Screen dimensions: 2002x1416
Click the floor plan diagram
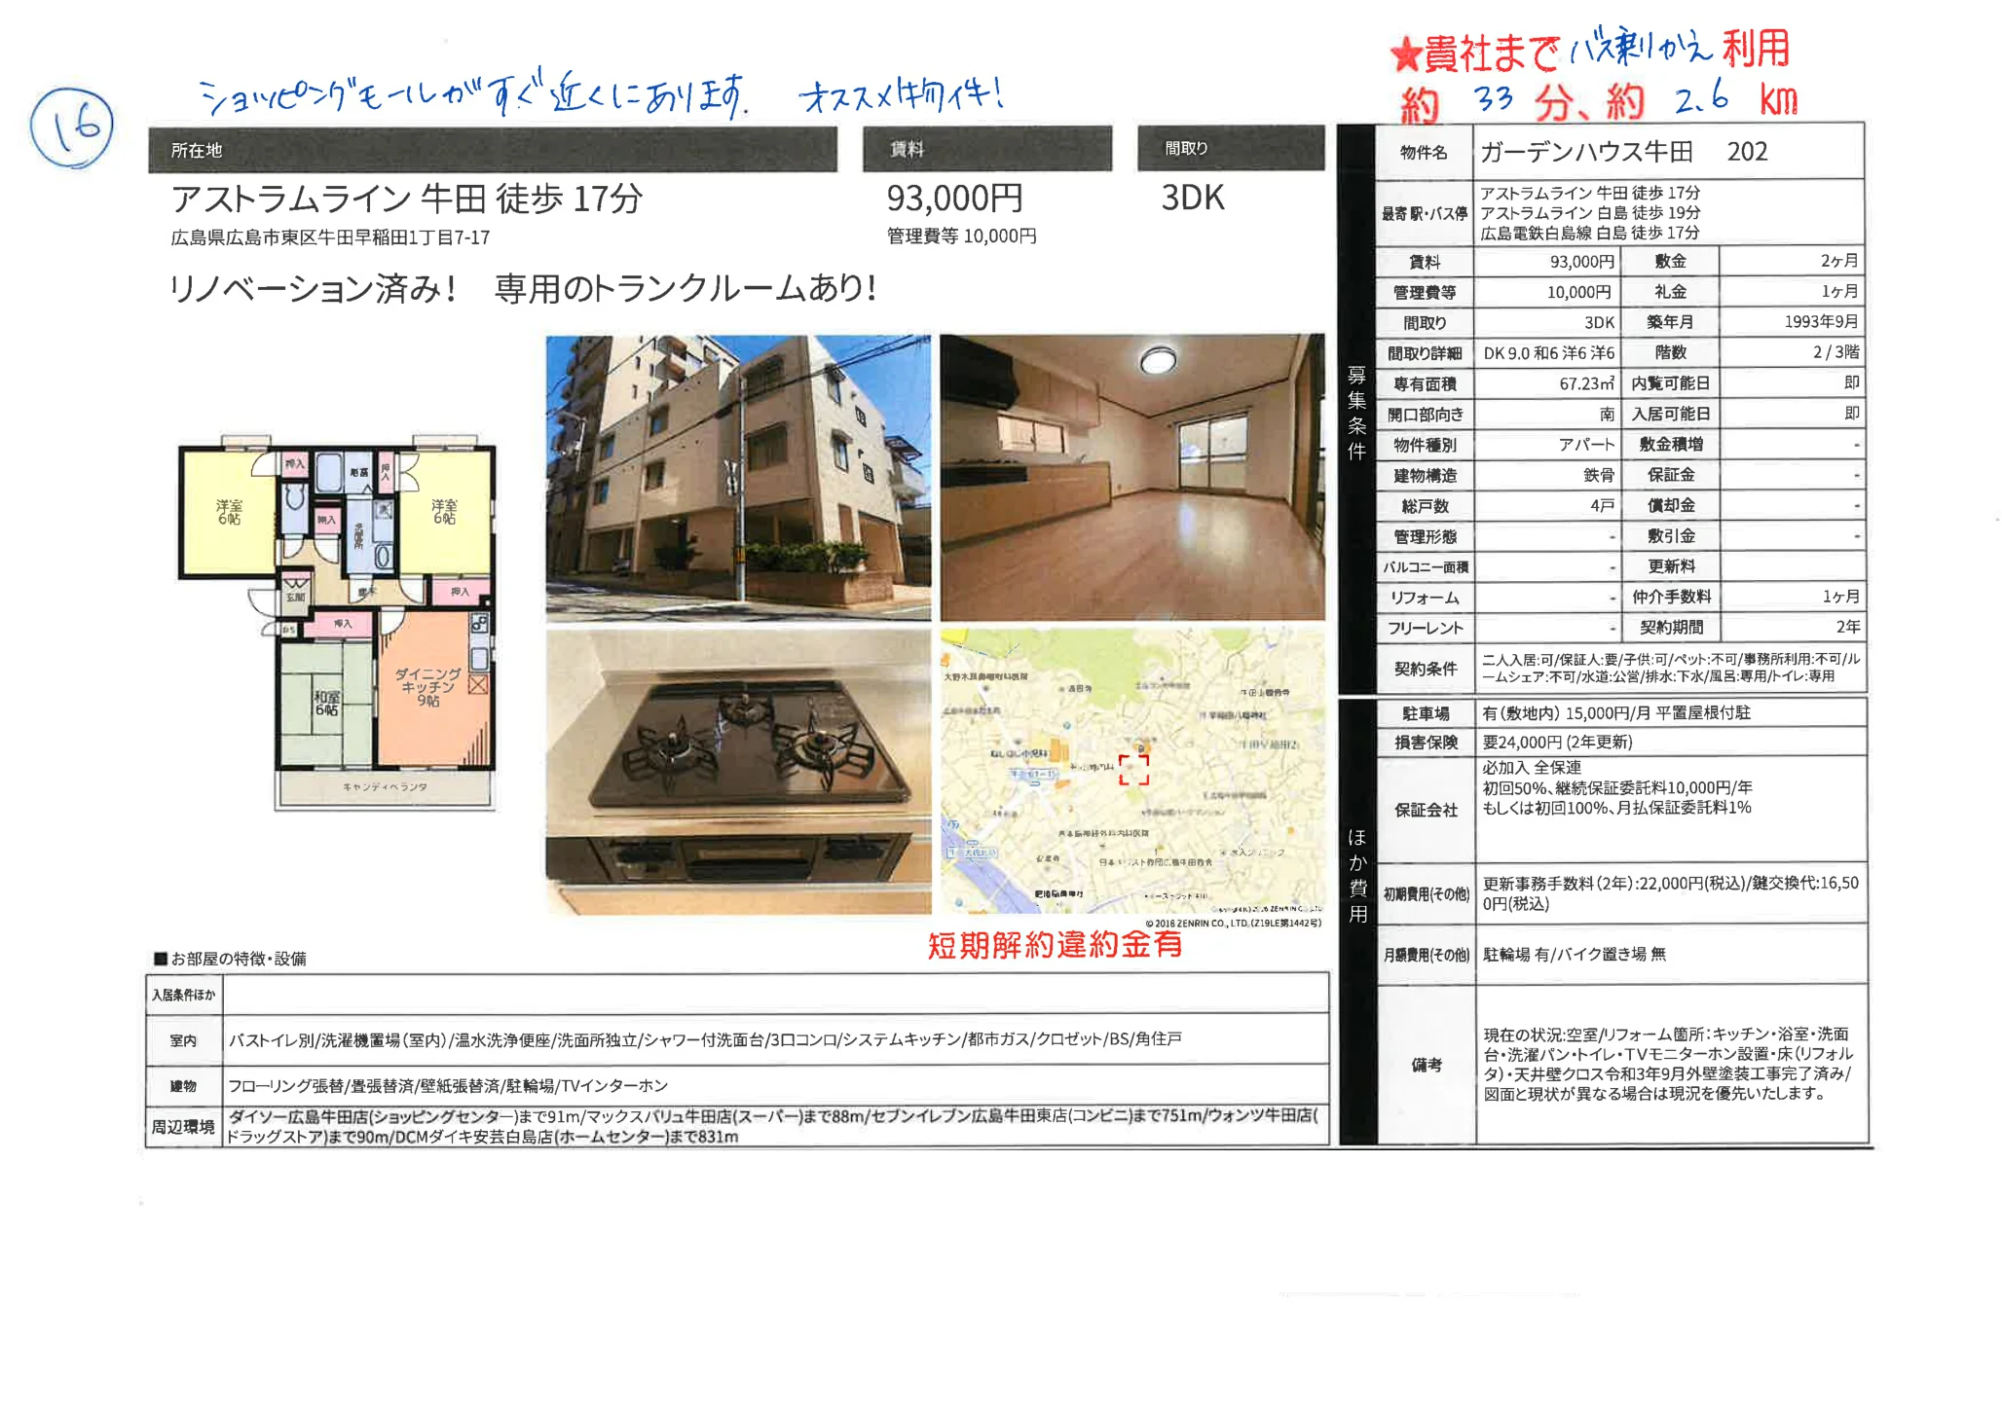coord(337,623)
